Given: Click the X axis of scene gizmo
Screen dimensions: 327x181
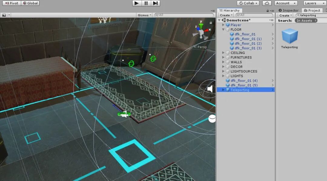Looking at the screenshot, I should [206, 30].
